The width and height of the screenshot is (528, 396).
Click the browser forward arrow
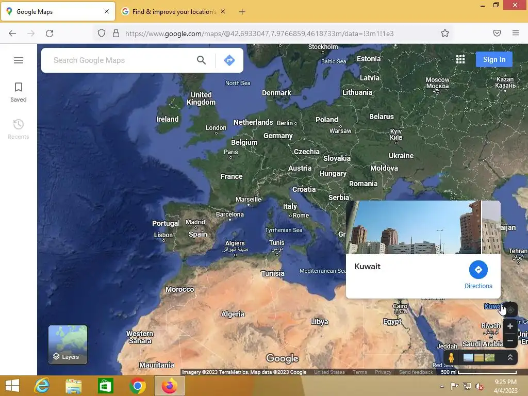pos(31,34)
